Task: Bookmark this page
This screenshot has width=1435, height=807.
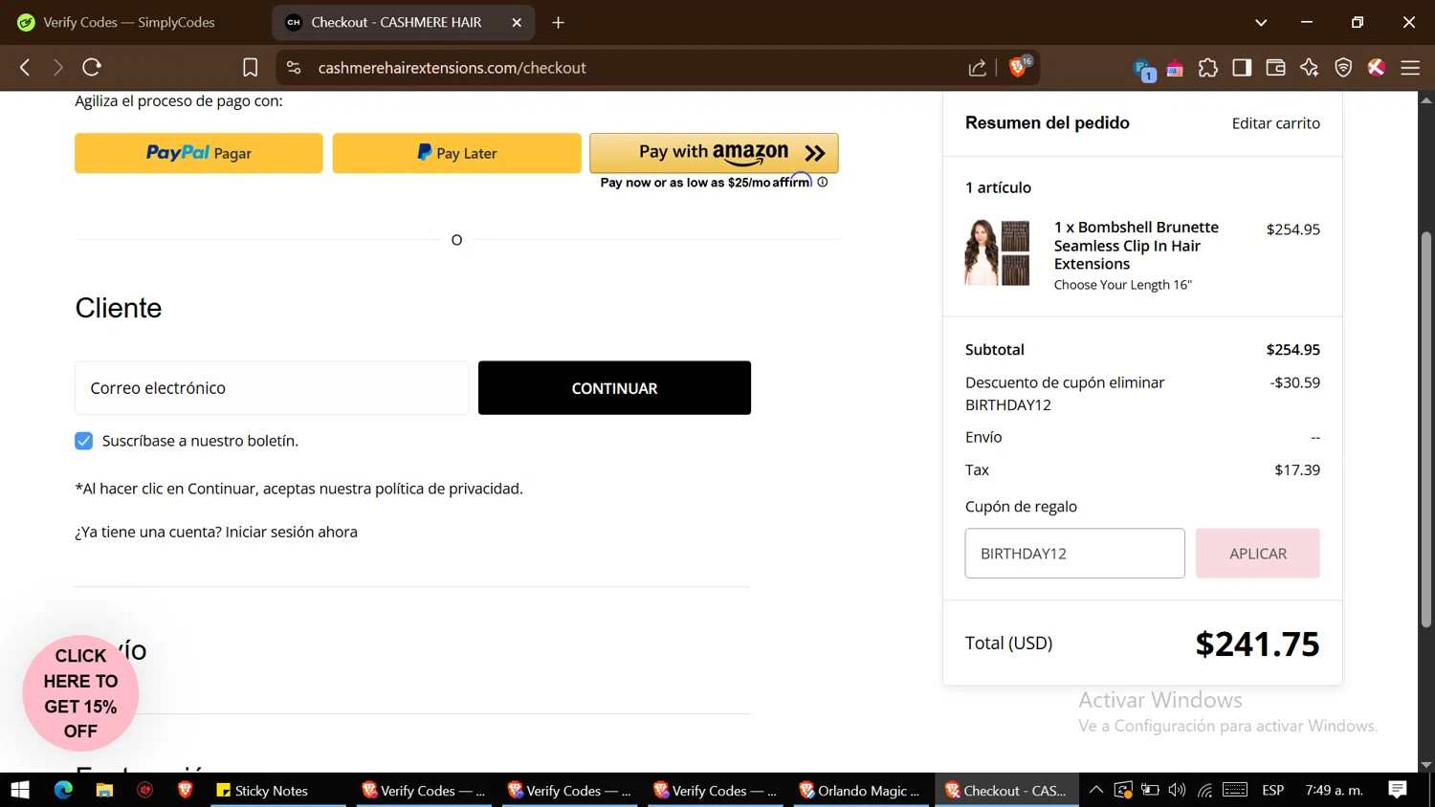Action: coord(250,68)
